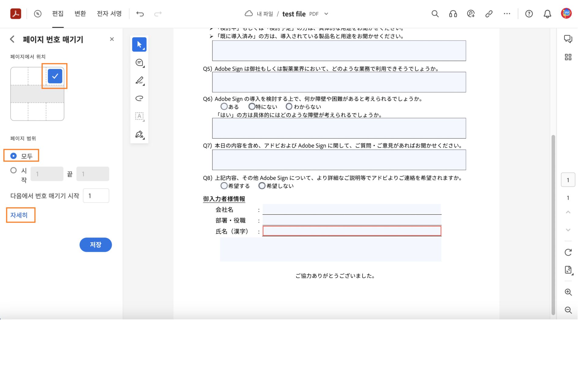
Task: Click the 部署・役職 input field
Action: (x=352, y=220)
